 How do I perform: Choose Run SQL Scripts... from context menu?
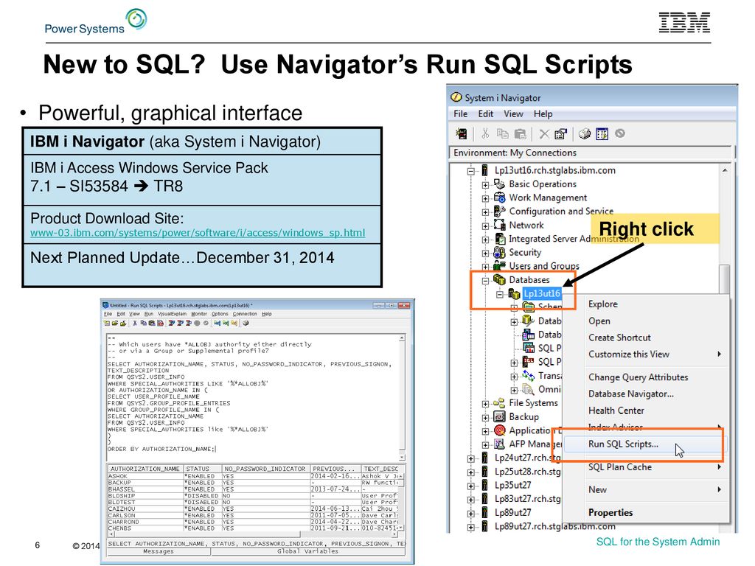coord(645,444)
